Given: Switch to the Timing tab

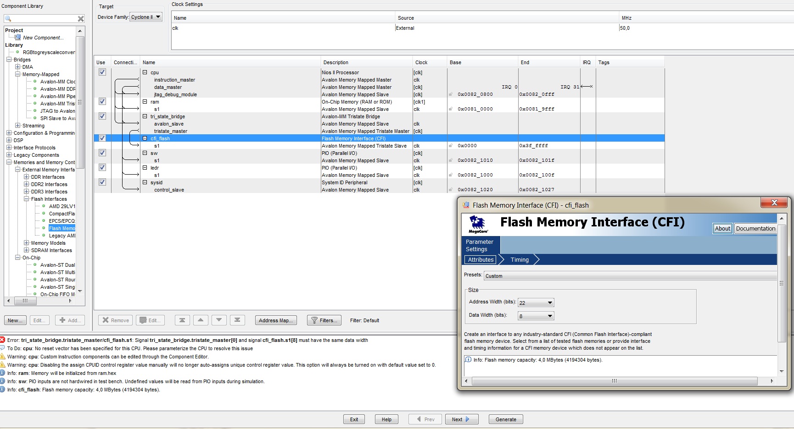Looking at the screenshot, I should point(520,259).
